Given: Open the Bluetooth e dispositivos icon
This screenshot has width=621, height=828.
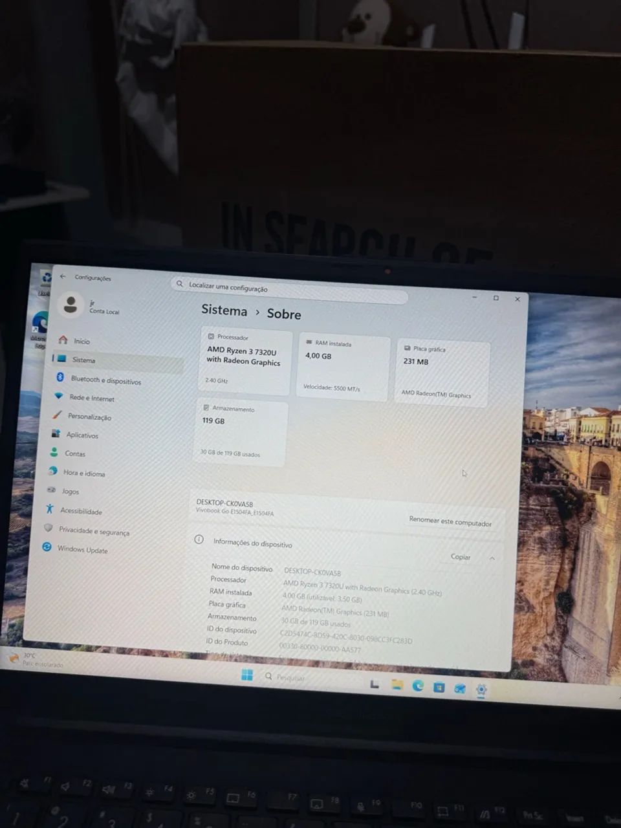Looking at the screenshot, I should point(60,377).
